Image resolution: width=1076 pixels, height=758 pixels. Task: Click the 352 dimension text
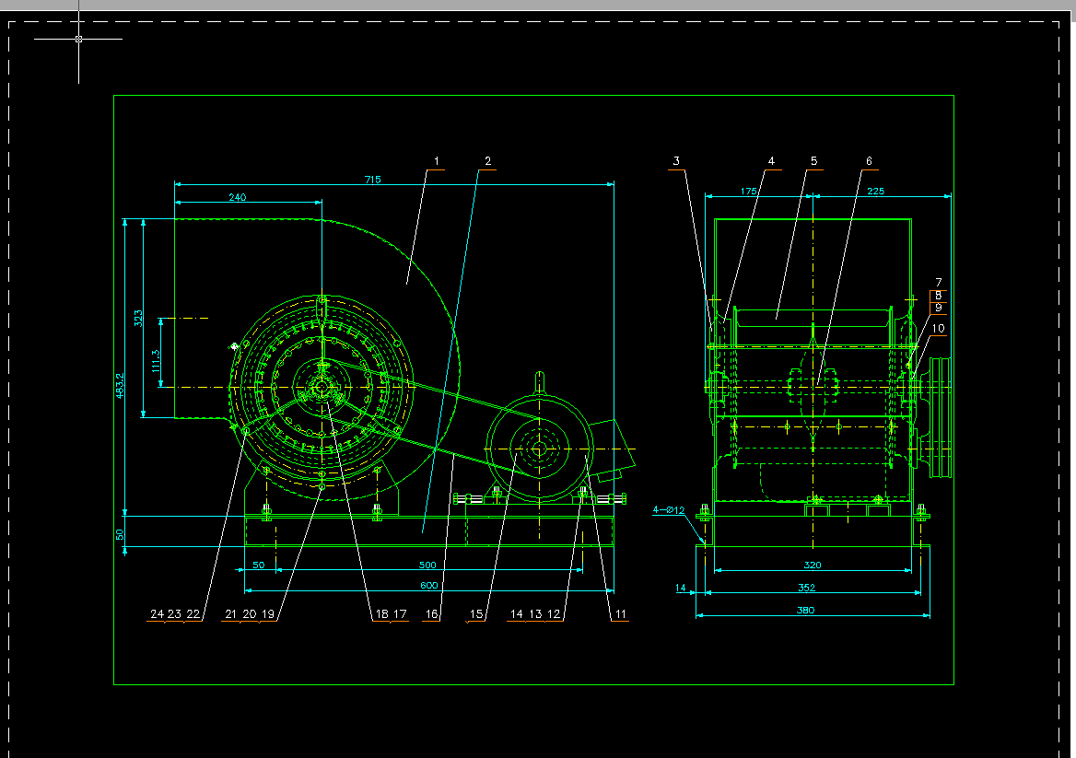coord(806,588)
